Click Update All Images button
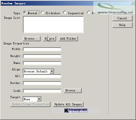Screen dimensions: 136x120 (x=68, y=104)
